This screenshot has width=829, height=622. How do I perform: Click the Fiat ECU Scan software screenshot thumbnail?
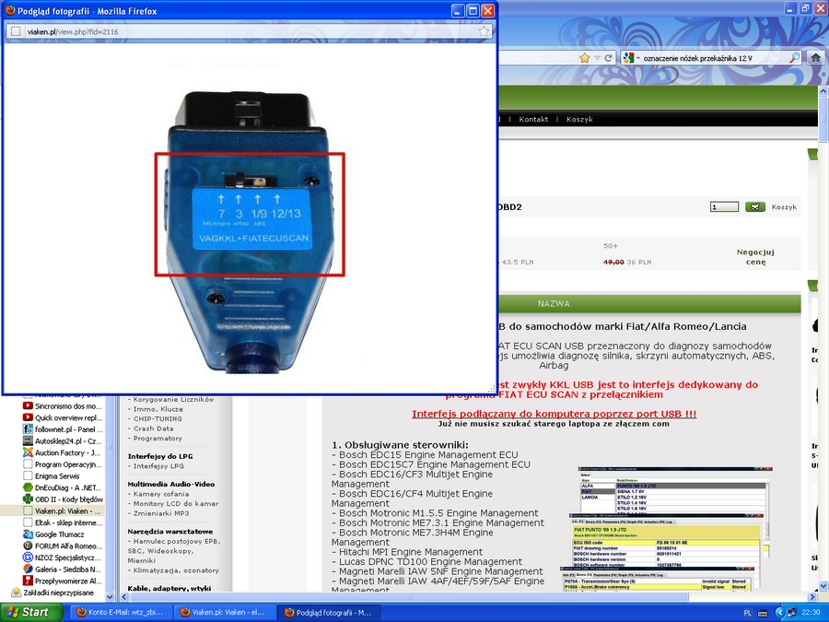(667, 528)
